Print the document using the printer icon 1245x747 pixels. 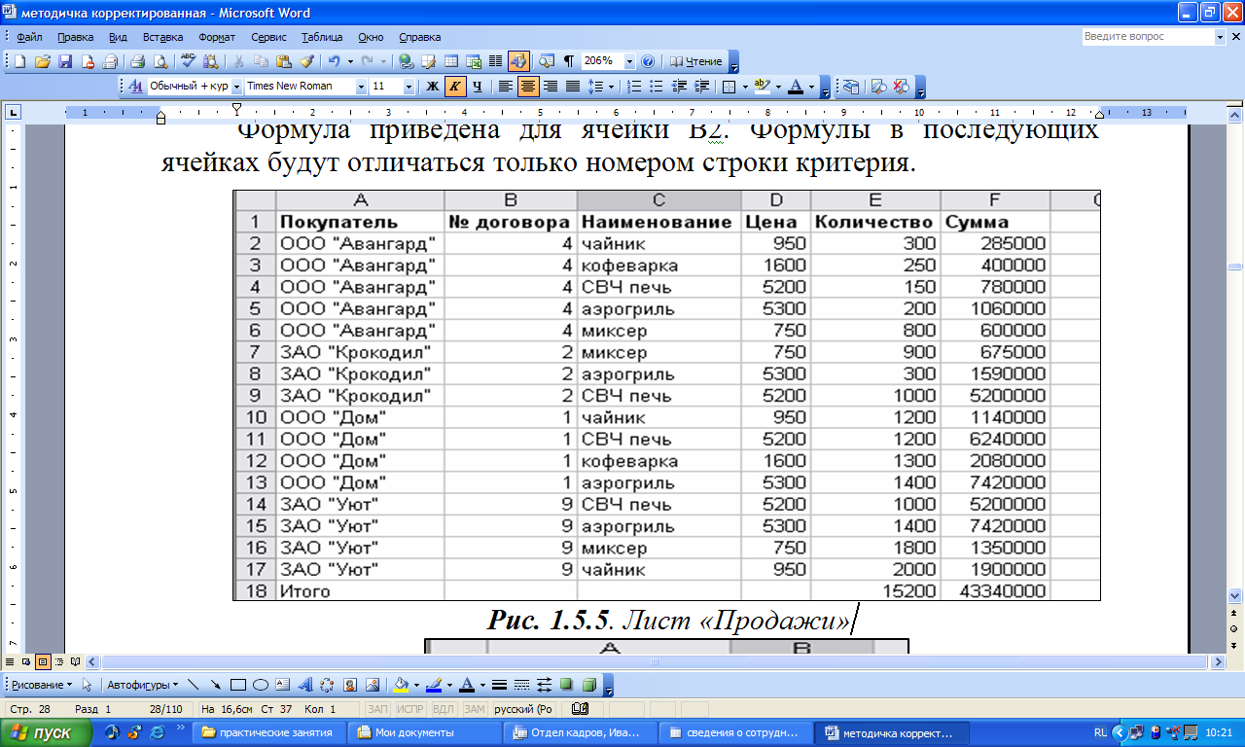click(138, 61)
